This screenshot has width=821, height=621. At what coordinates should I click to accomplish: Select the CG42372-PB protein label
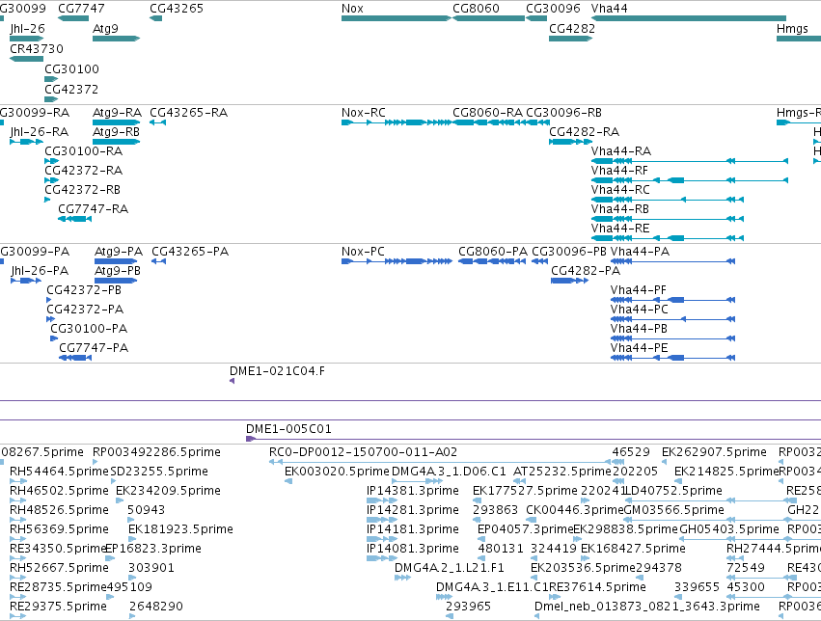pos(84,290)
